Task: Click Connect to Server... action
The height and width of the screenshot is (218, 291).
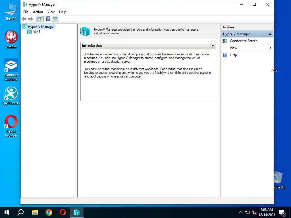Action: 244,41
